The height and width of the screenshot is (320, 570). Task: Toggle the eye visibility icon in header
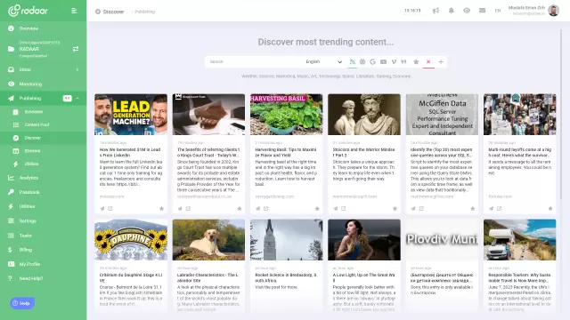(x=467, y=11)
